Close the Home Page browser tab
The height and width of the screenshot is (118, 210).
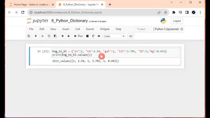coord(53,5)
